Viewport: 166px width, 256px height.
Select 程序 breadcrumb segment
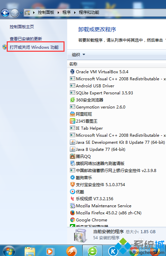67,12
